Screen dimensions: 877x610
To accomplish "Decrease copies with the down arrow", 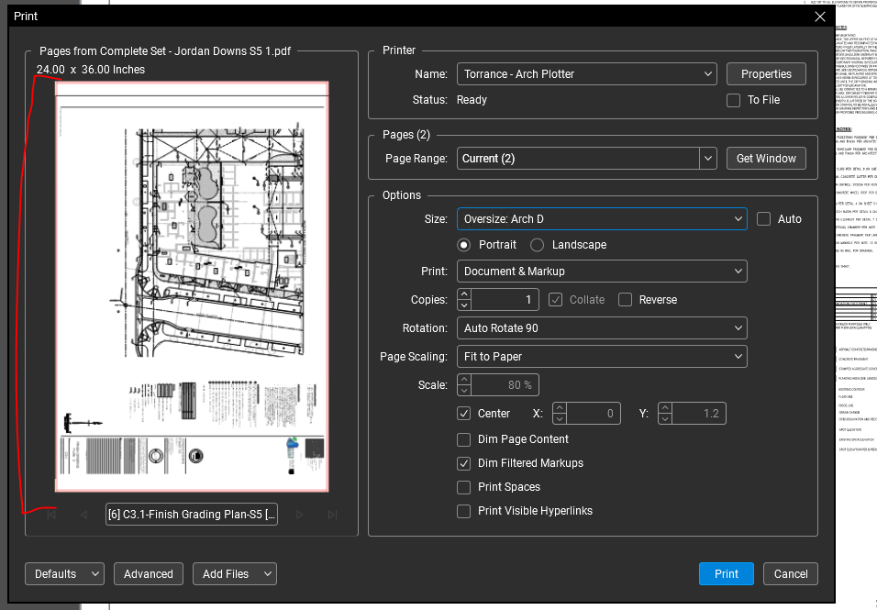I will 464,305.
